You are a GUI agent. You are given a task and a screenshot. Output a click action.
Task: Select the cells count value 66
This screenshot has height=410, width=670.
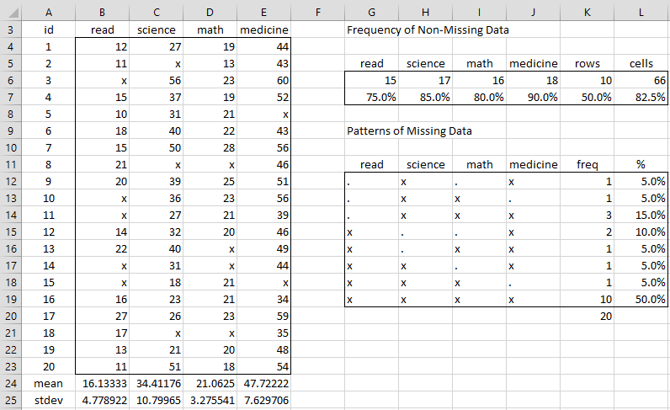tap(641, 80)
